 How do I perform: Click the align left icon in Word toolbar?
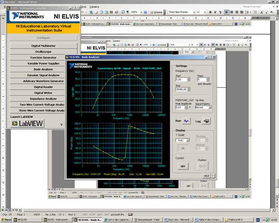[x=227, y=12]
